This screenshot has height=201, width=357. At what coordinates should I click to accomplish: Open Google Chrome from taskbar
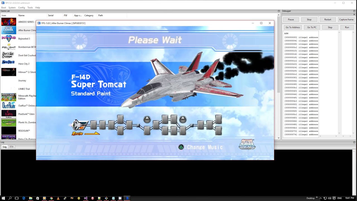51,198
